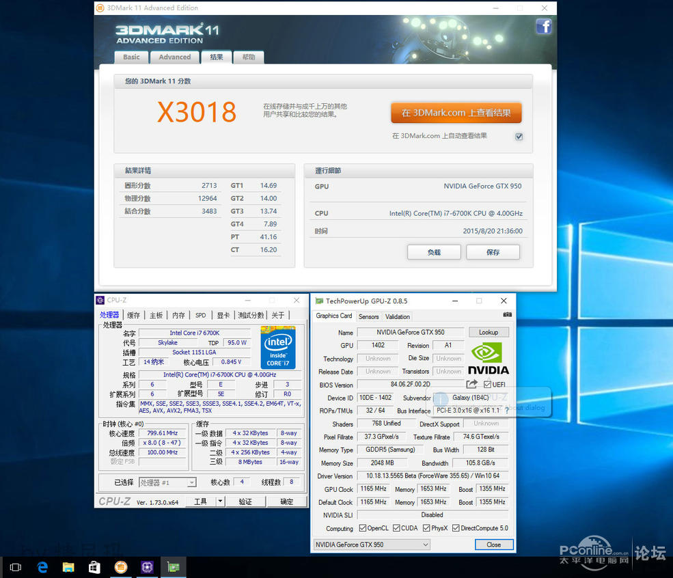Toggle the OpenCL checkbox
This screenshot has width=673, height=578.
click(x=363, y=528)
